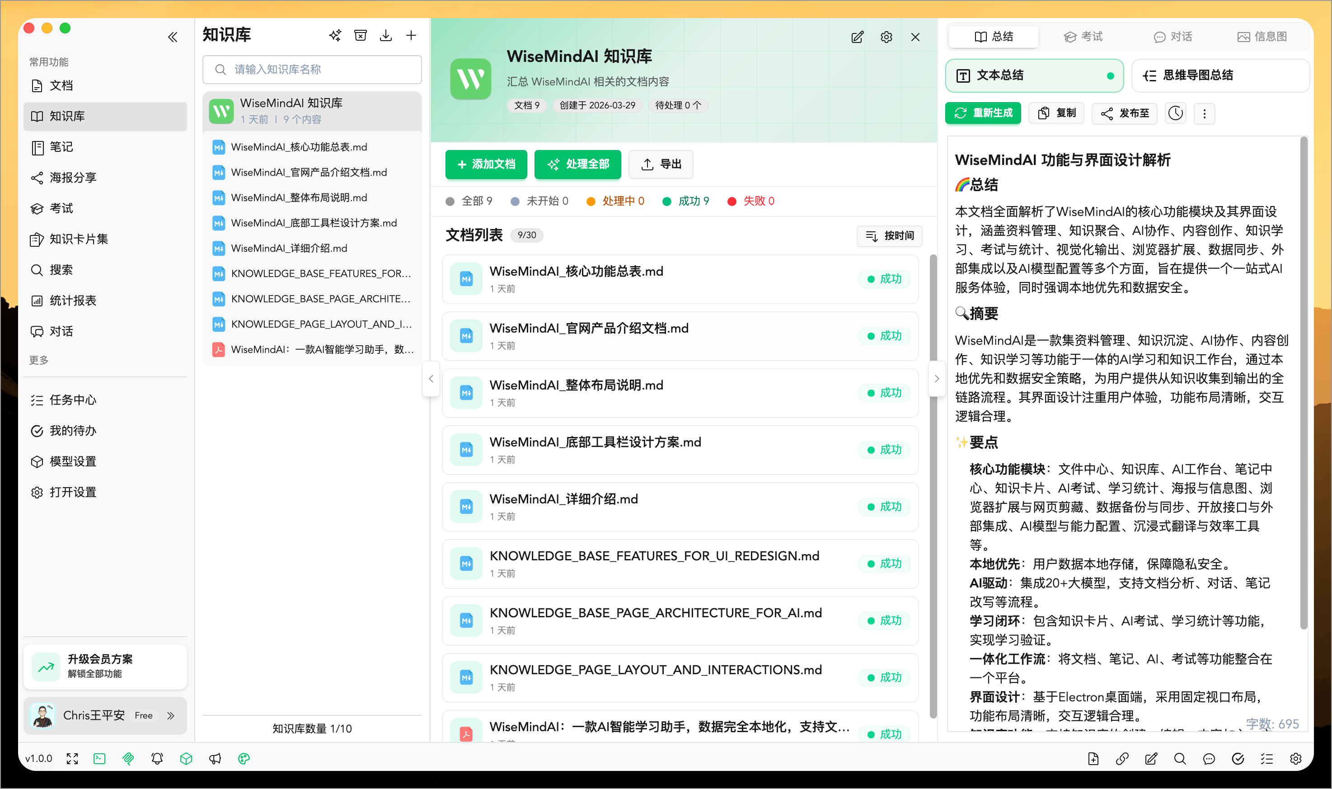This screenshot has width=1332, height=789.
Task: Open the terminal icon in bottom status bar
Action: [99, 759]
